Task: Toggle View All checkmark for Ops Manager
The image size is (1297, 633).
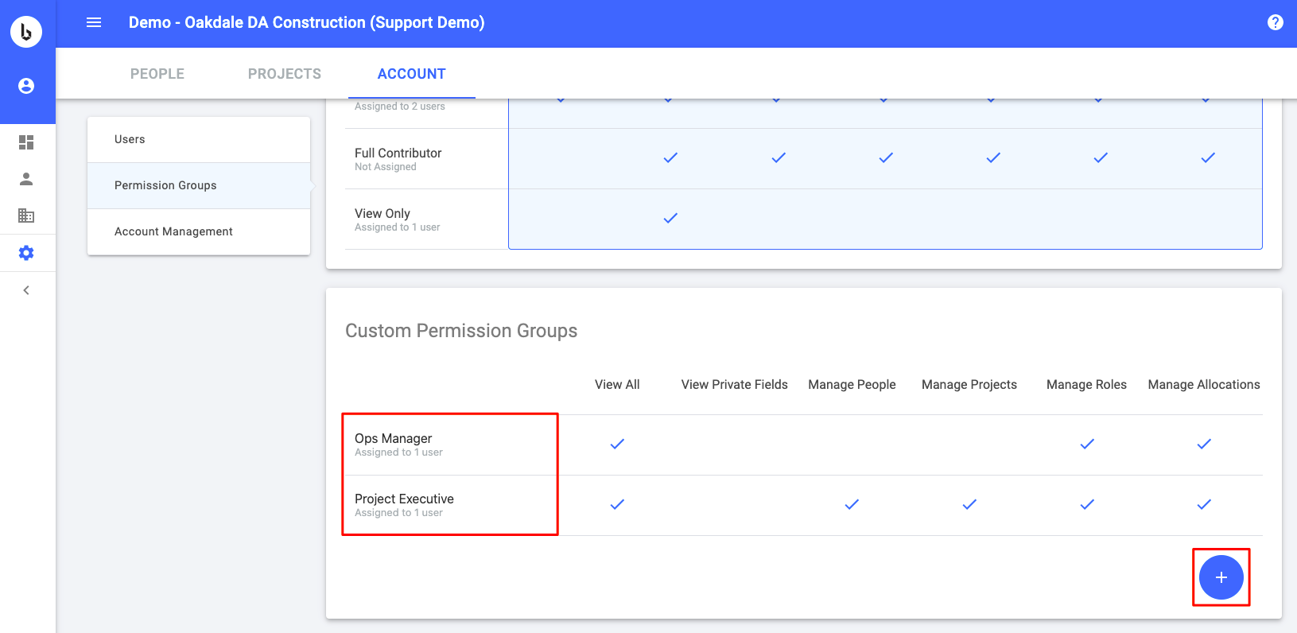Action: tap(617, 444)
